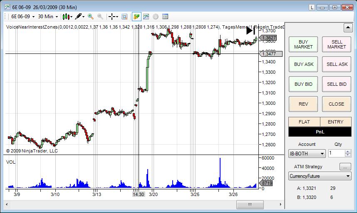Click the toolbar drag grip handle

point(5,17)
